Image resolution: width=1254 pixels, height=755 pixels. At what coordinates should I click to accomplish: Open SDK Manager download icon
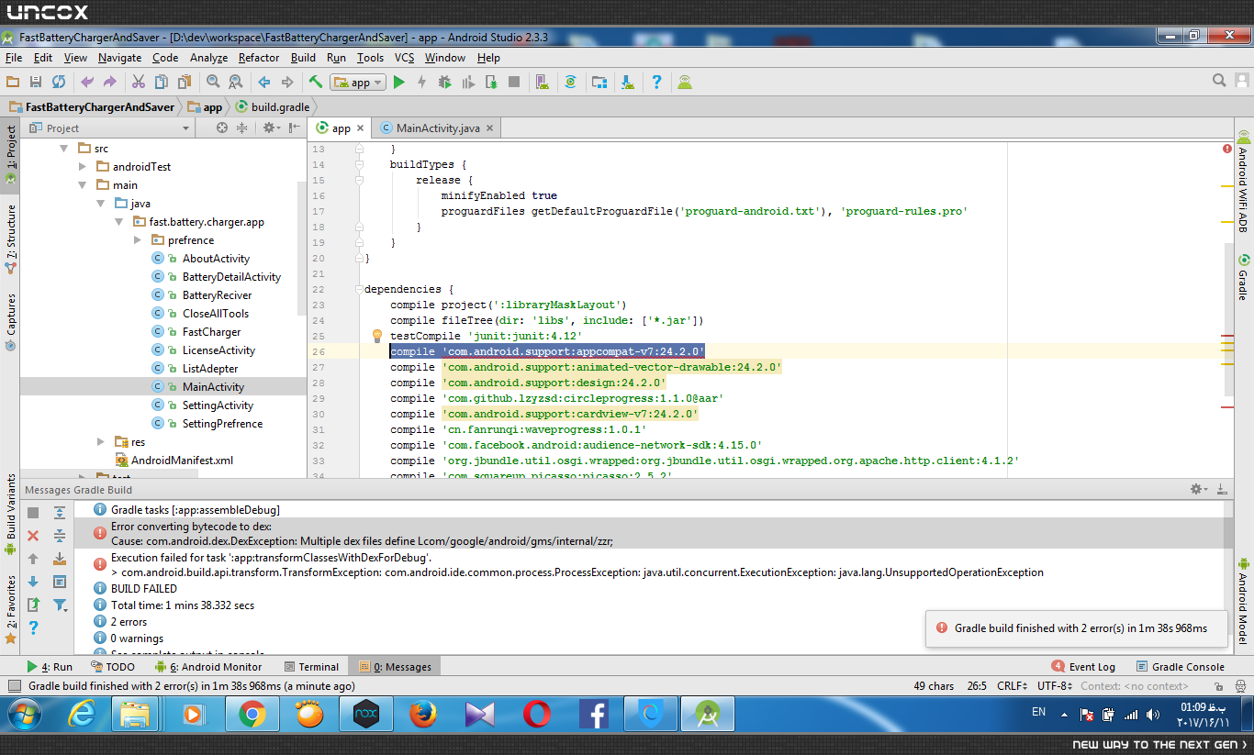628,83
